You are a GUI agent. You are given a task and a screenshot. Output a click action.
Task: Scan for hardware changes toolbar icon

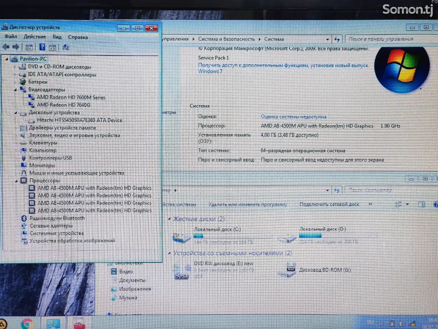pos(66,48)
